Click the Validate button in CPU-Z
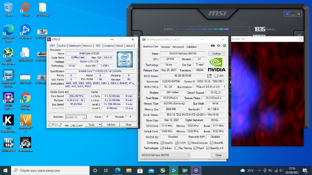 click(x=111, y=124)
